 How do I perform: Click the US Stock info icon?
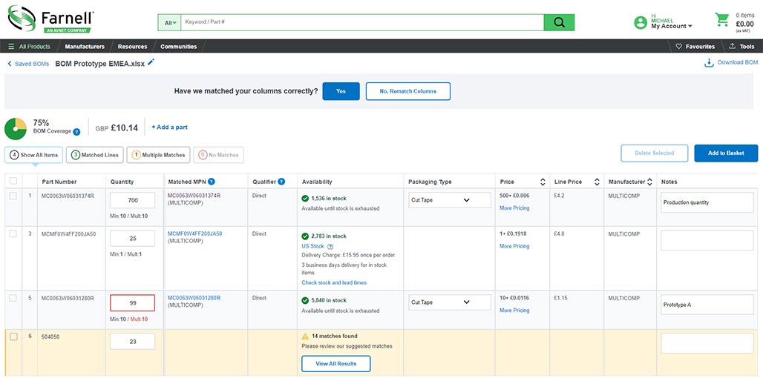(330, 246)
